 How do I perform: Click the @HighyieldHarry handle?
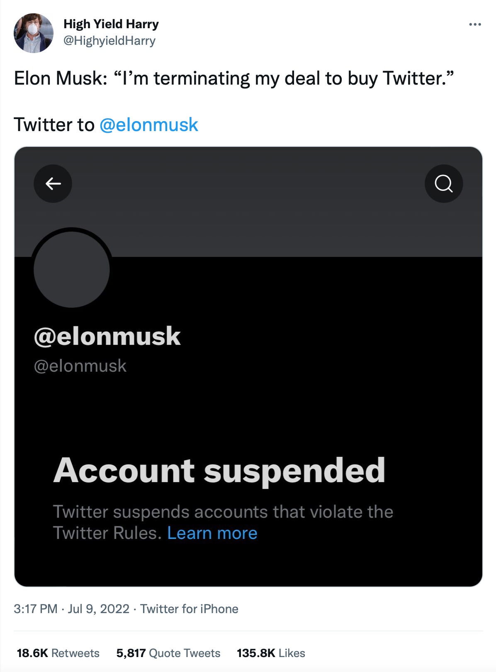pyautogui.click(x=109, y=41)
